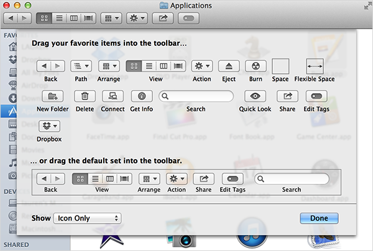Click the Done button

pos(319,218)
